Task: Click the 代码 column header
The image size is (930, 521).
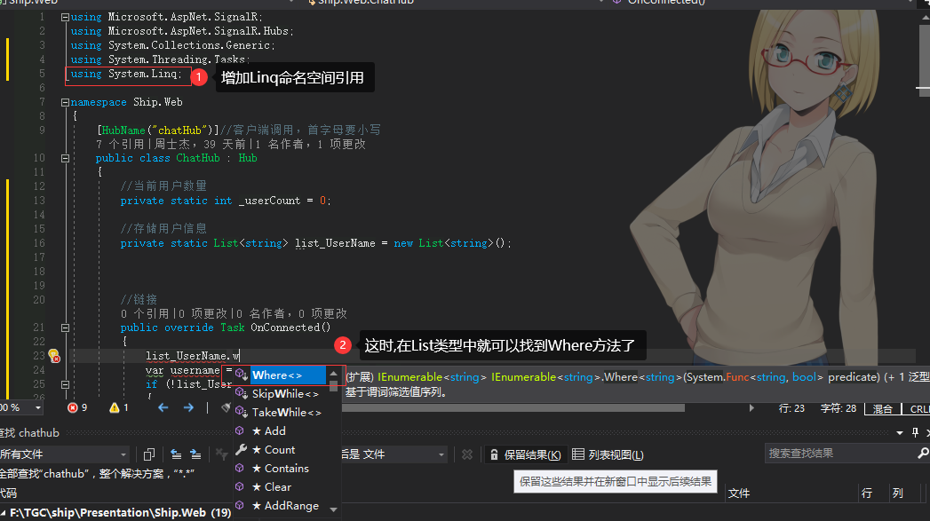Action: click(x=8, y=493)
